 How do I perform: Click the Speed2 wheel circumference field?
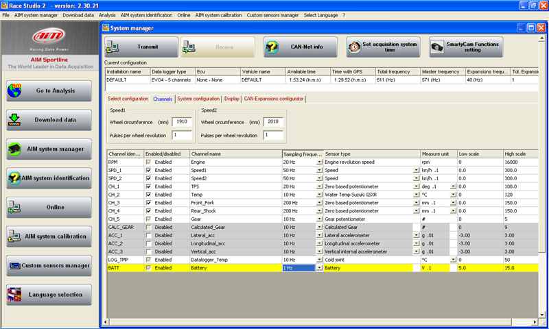pos(273,122)
